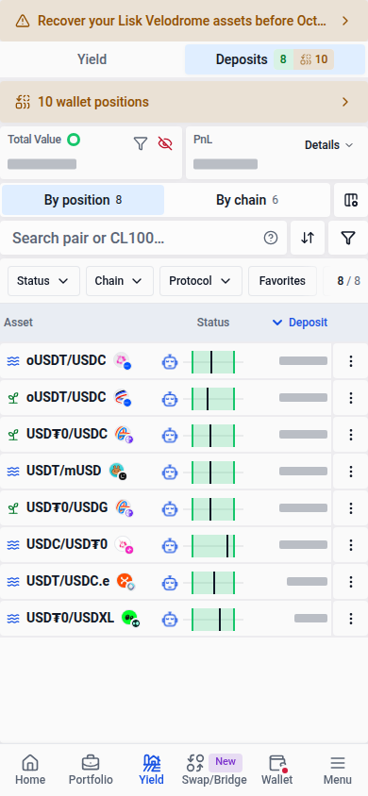Click the protocol logo beside USD₮0/USDXL
The height and width of the screenshot is (796, 368).
tap(130, 618)
